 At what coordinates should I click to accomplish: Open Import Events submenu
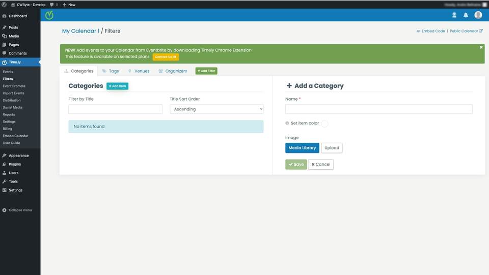[13, 94]
